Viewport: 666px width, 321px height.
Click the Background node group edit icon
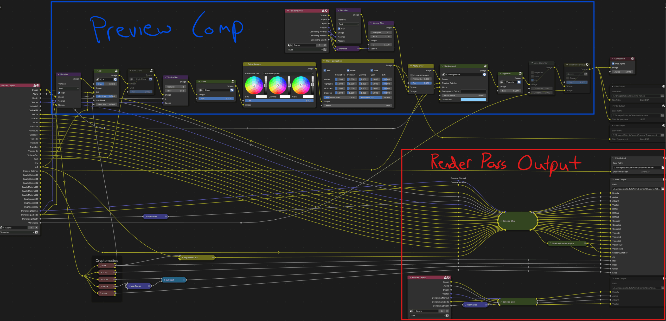(485, 66)
